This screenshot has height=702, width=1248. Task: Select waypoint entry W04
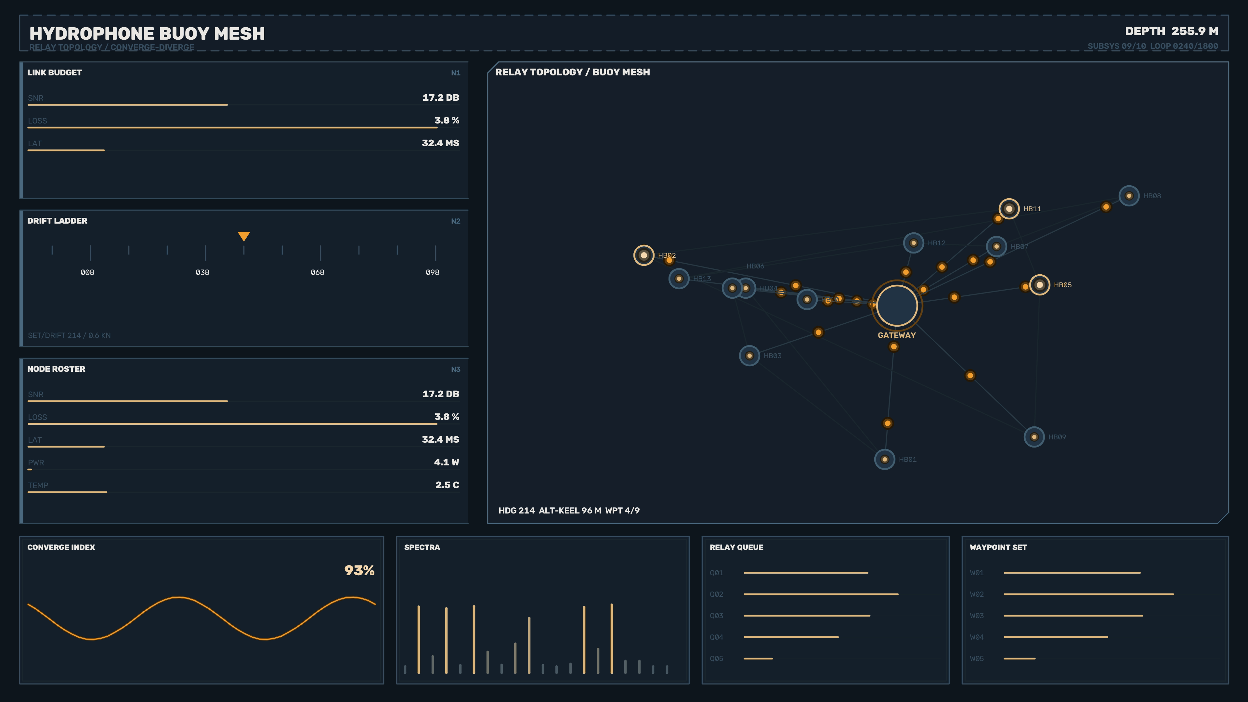tap(1039, 637)
